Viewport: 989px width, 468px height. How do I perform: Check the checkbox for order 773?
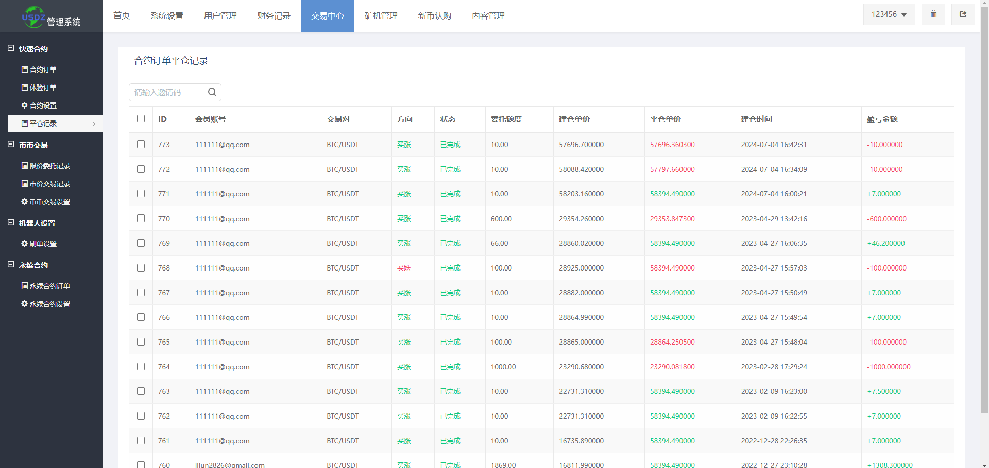pos(141,145)
